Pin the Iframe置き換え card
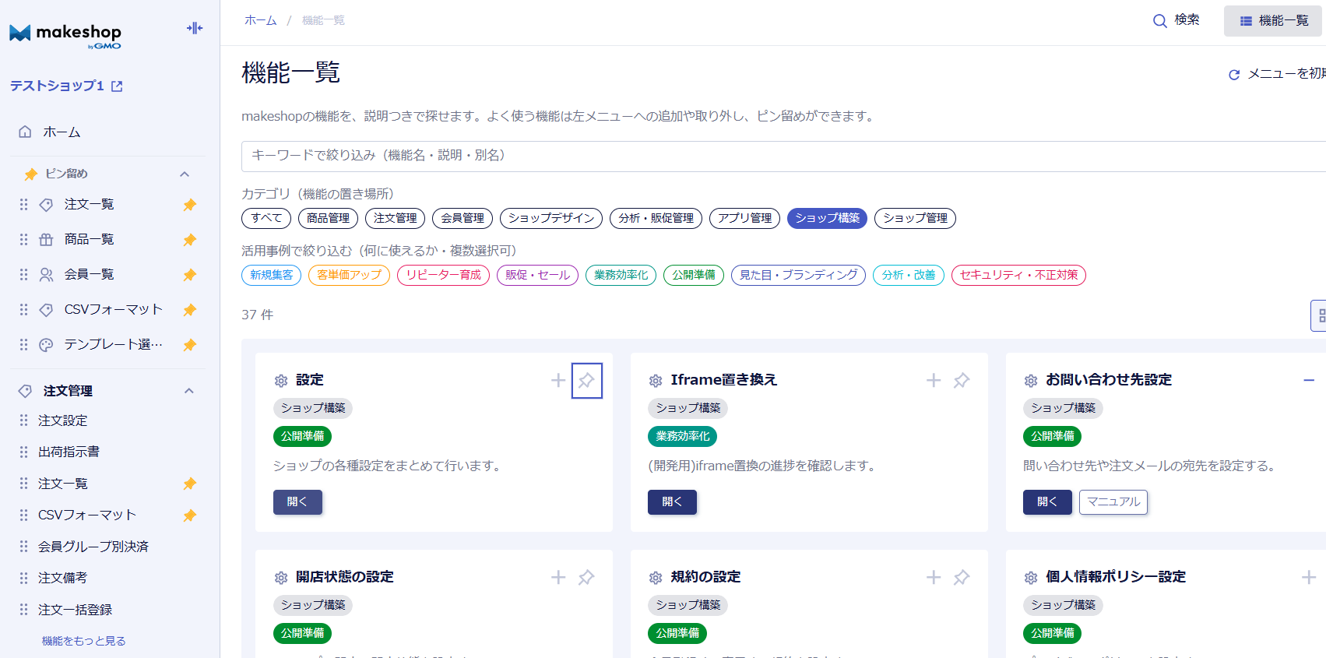Viewport: 1326px width, 658px height. tap(962, 380)
